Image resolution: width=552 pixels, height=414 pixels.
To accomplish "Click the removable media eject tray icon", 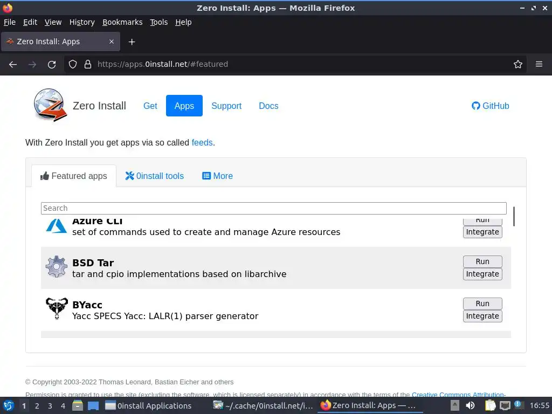I will pos(455,405).
